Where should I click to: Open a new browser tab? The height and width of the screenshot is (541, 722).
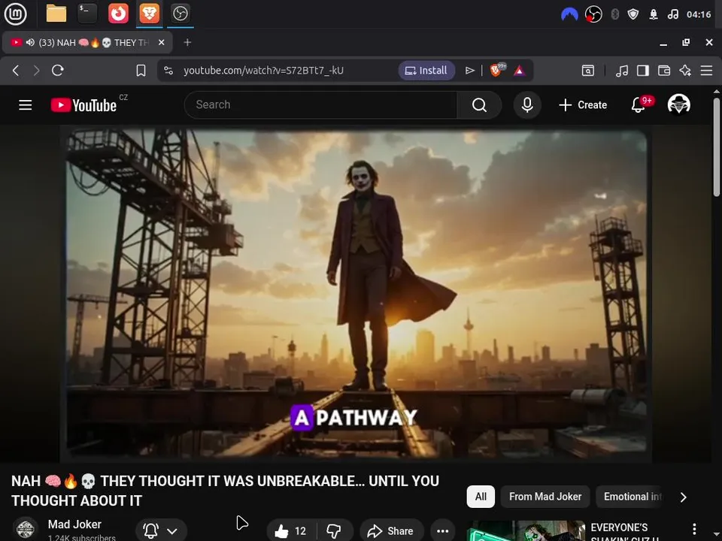tap(187, 42)
